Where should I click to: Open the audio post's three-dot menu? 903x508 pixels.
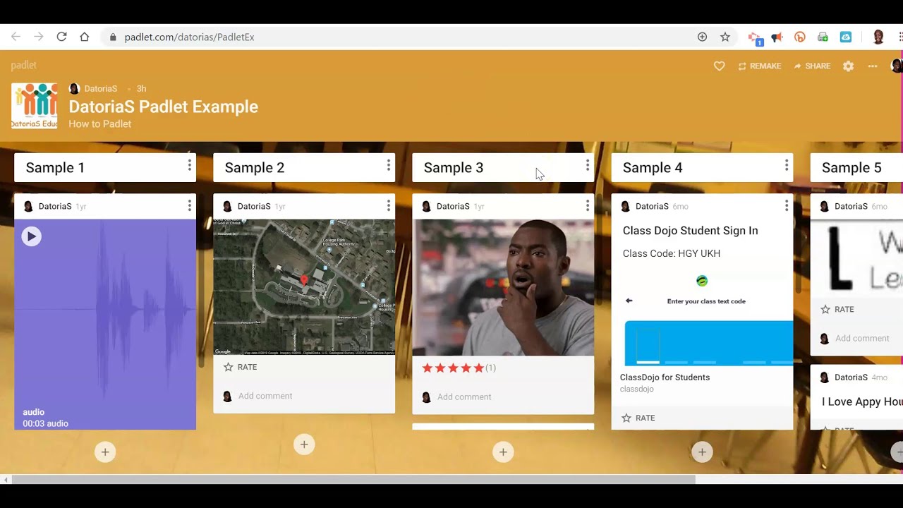(189, 205)
